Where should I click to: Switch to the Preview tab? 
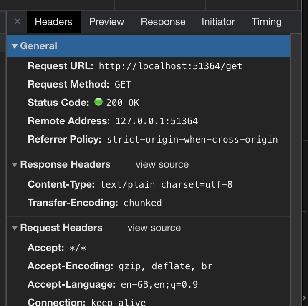coord(106,22)
